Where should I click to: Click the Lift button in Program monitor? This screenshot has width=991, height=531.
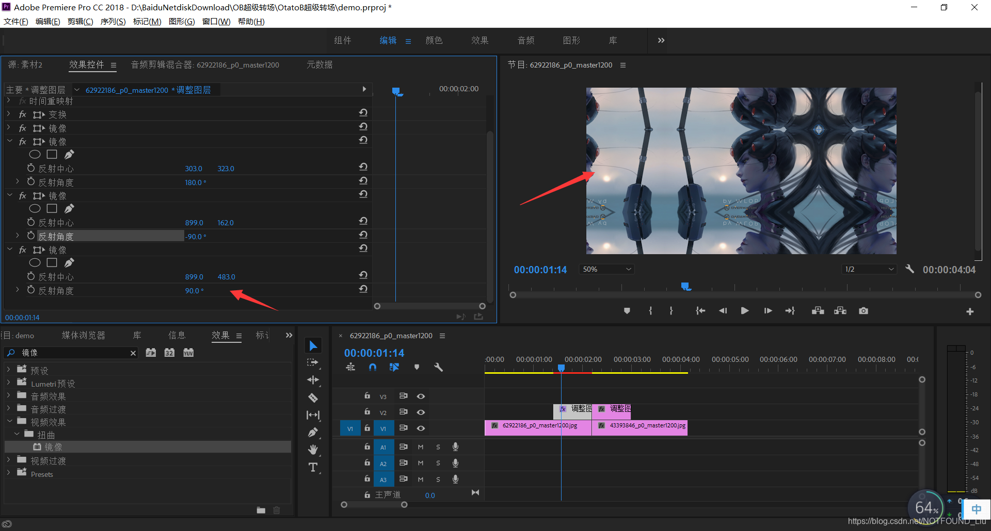coord(818,311)
